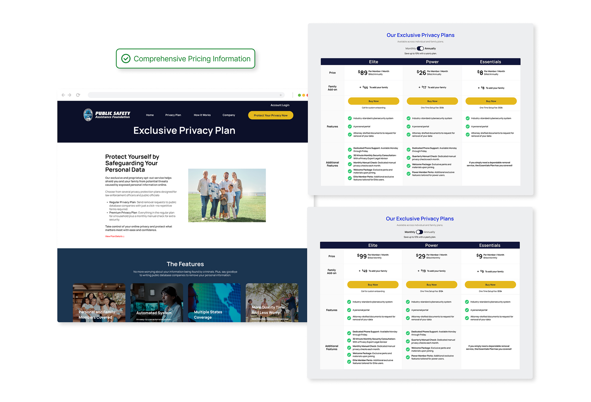Open the Company menu item
The width and height of the screenshot is (591, 402).
(x=229, y=115)
